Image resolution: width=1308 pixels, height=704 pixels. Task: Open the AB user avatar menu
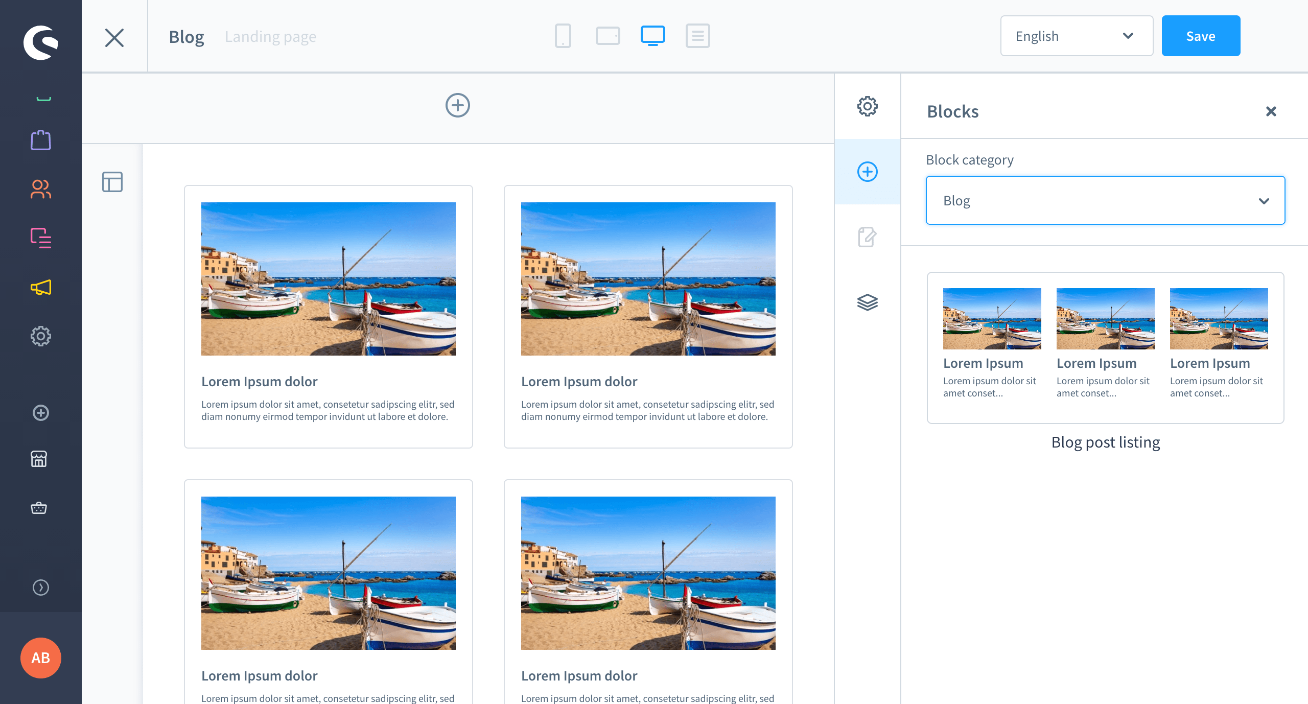pyautogui.click(x=41, y=658)
